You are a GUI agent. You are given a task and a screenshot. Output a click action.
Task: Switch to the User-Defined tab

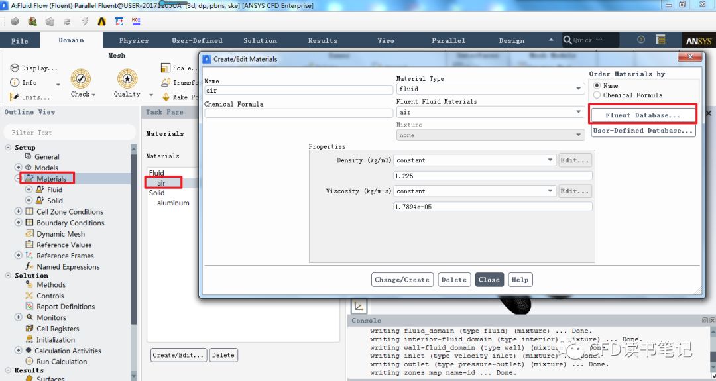pos(197,40)
